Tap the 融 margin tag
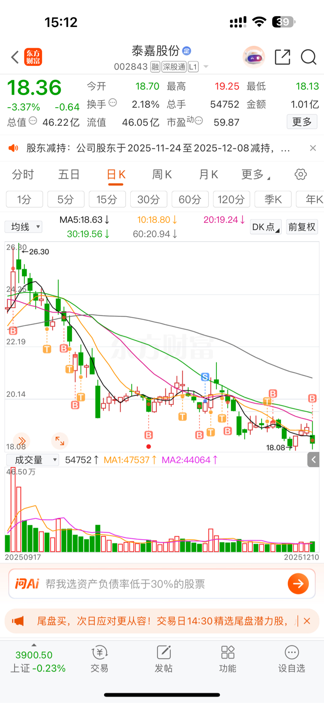The width and height of the screenshot is (324, 703). point(155,67)
